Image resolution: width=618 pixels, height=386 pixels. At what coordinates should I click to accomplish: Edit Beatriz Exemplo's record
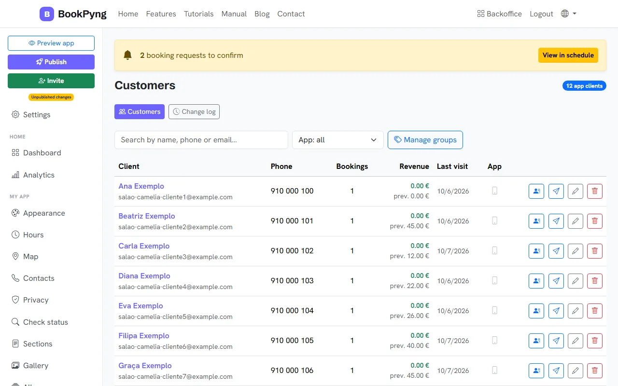point(576,221)
